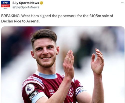The width and height of the screenshot is (125, 103).
Task: Click the word 'Arsenal' in the tweet
Action: (x=33, y=21)
